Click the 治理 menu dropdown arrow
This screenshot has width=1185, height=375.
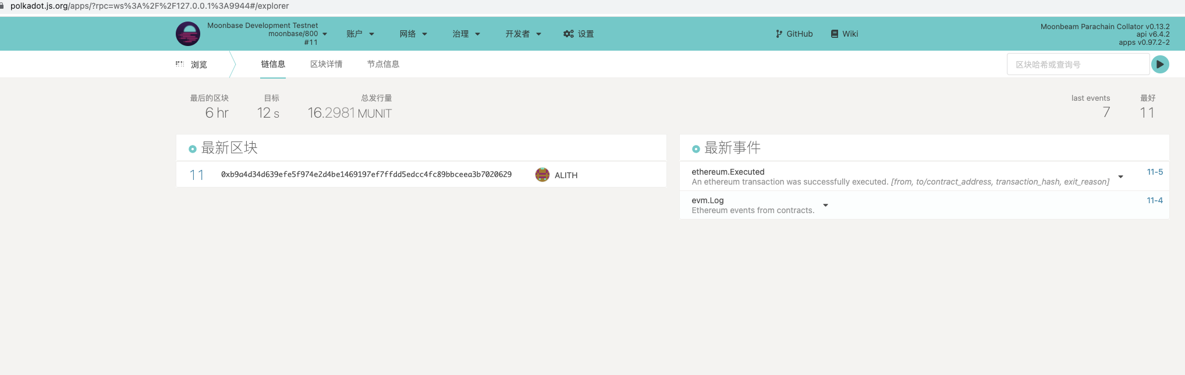click(477, 34)
